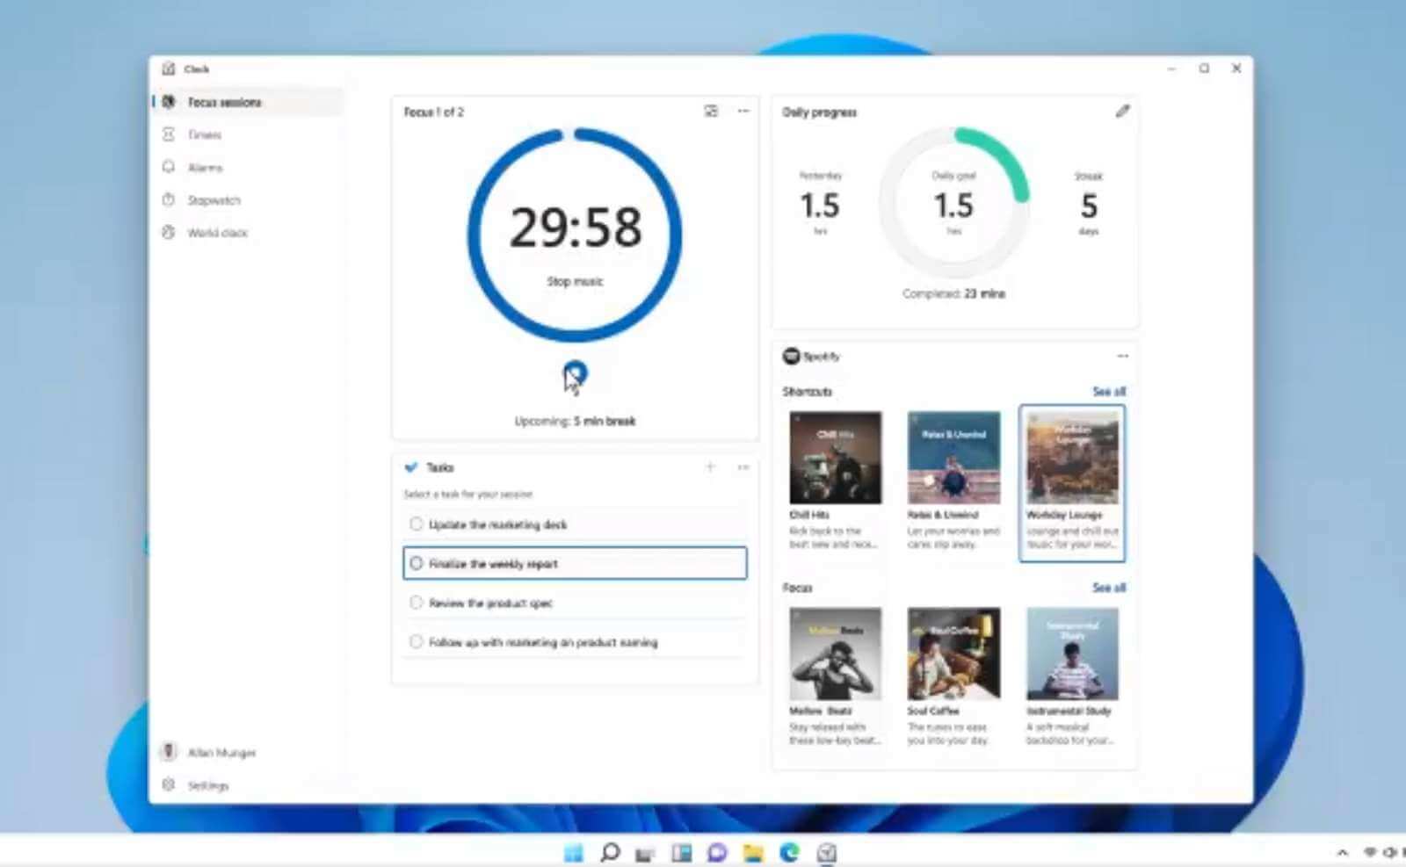Viewport: 1406px width, 867px height.
Task: Click the 29:58 timer display
Action: [x=576, y=228]
